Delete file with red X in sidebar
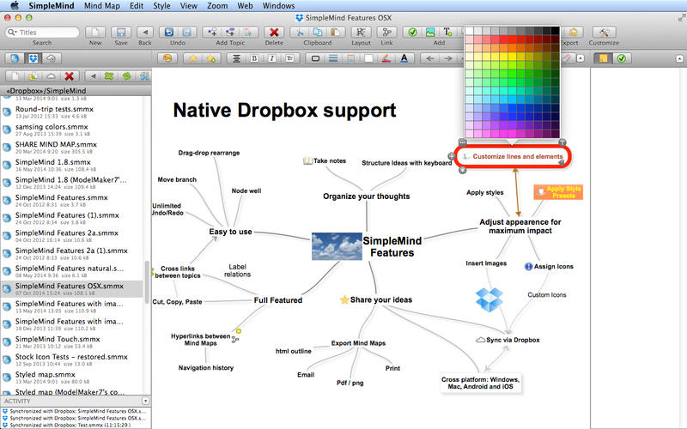The width and height of the screenshot is (687, 429). click(x=70, y=76)
